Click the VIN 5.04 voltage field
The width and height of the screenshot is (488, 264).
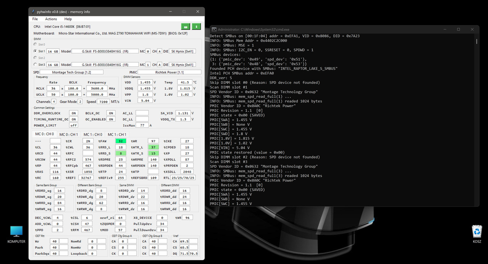click(x=145, y=101)
